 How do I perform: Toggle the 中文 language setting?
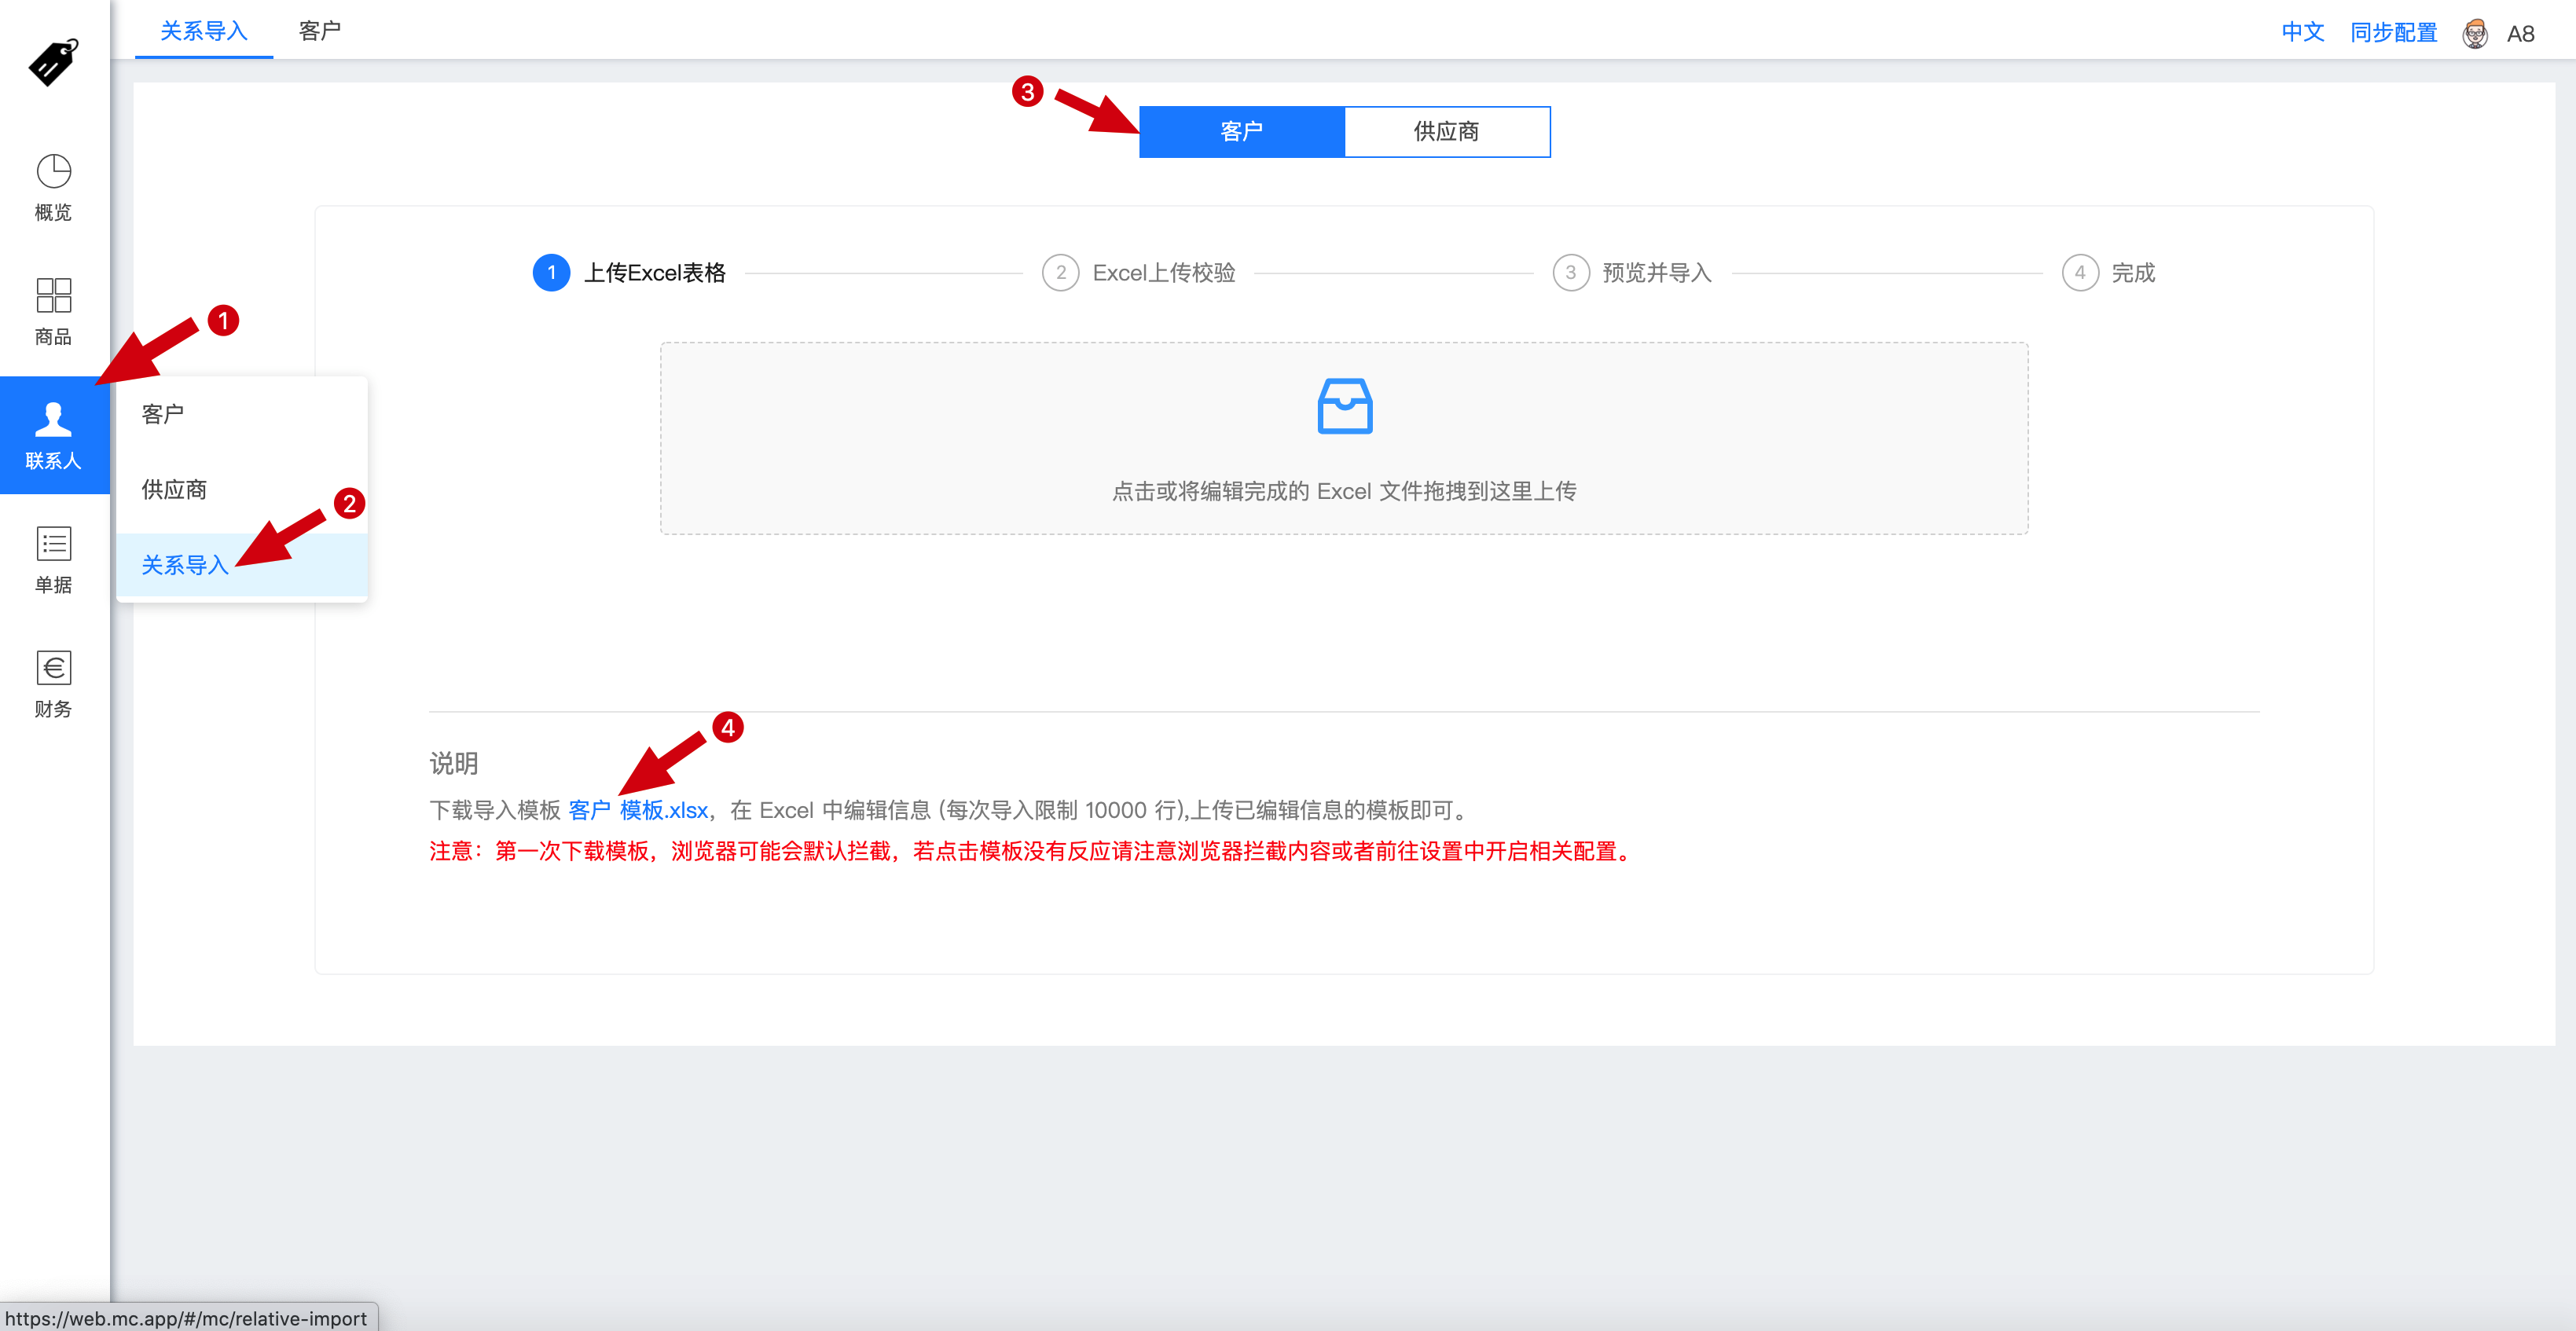[2302, 31]
